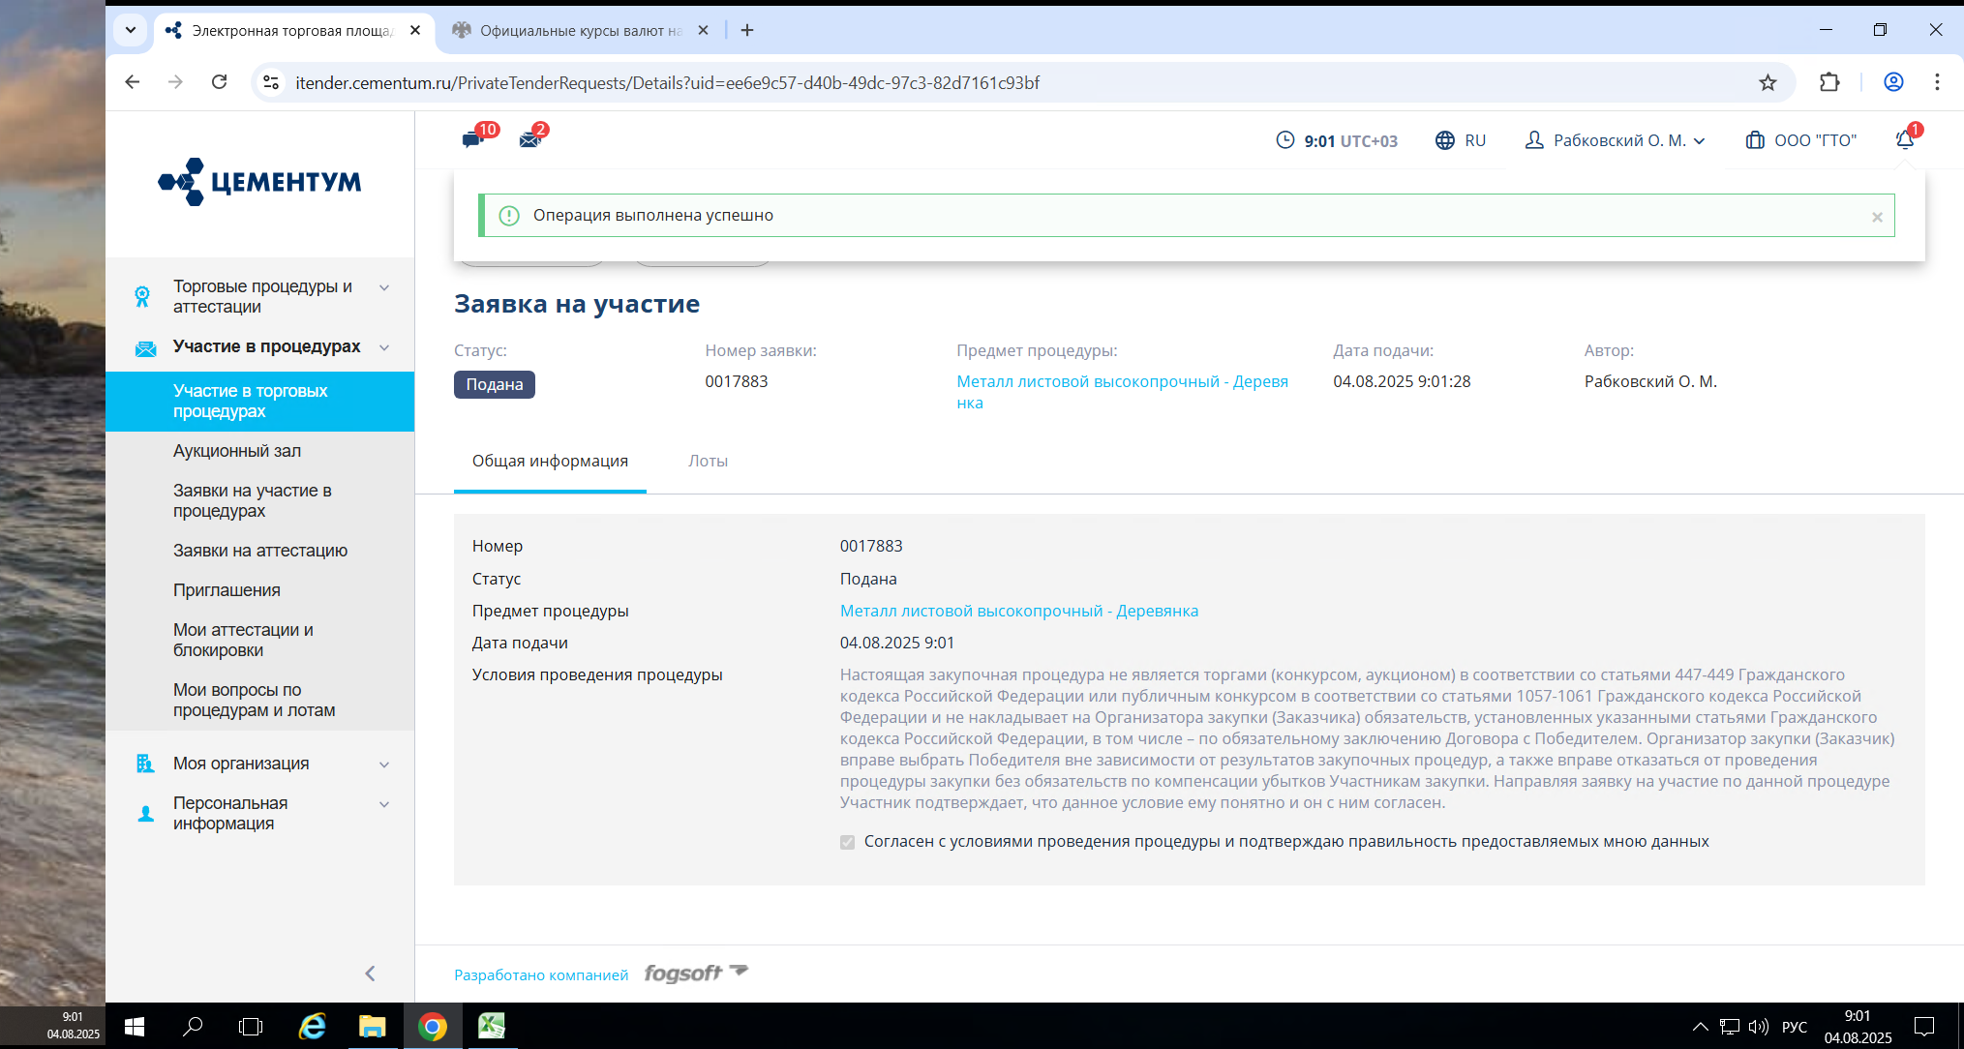Show hidden system tray icons
This screenshot has height=1049, width=1964.
pos(1700,1026)
